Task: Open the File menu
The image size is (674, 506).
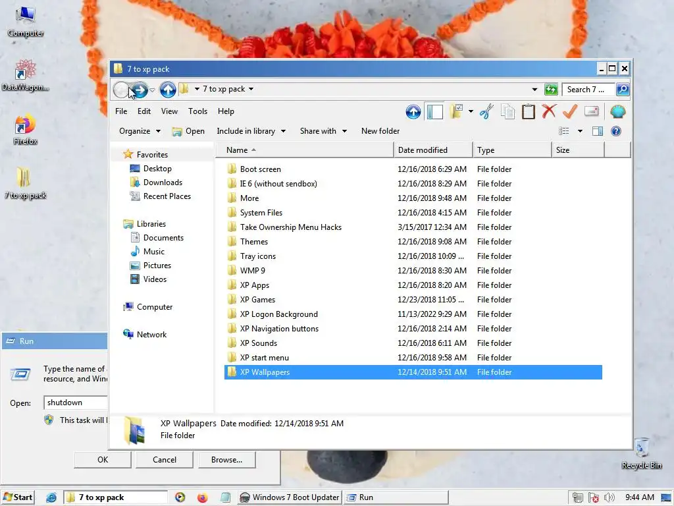Action: (x=121, y=111)
